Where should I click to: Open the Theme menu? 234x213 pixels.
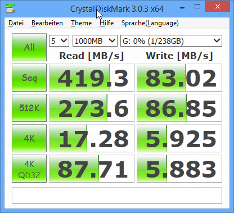coord(81,23)
